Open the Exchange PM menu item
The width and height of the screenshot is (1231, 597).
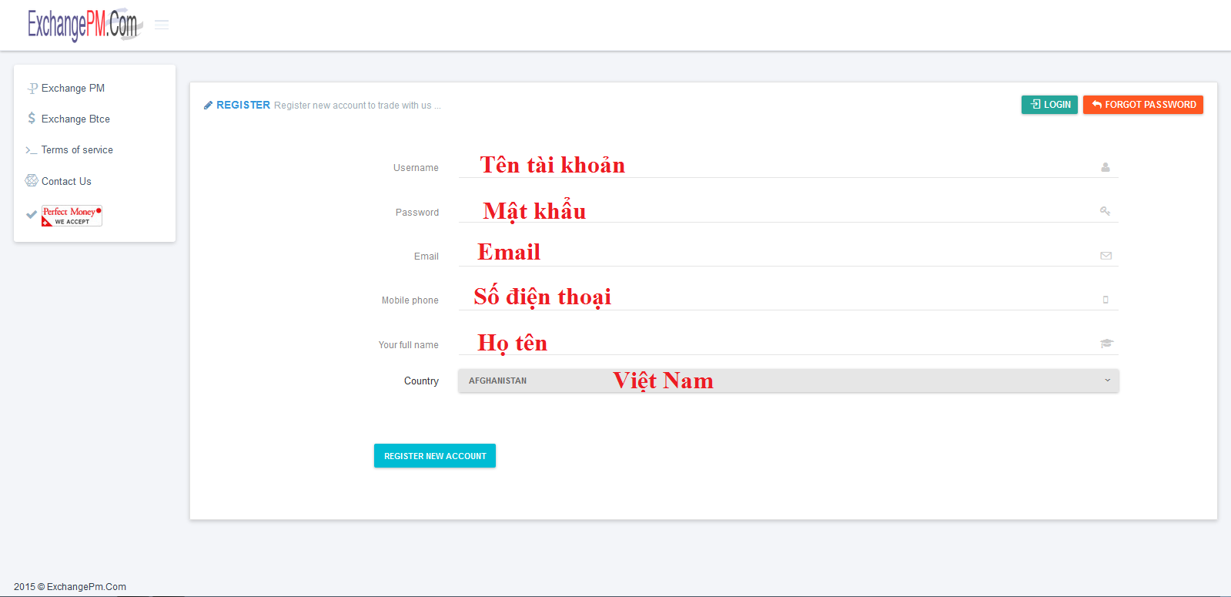(73, 89)
